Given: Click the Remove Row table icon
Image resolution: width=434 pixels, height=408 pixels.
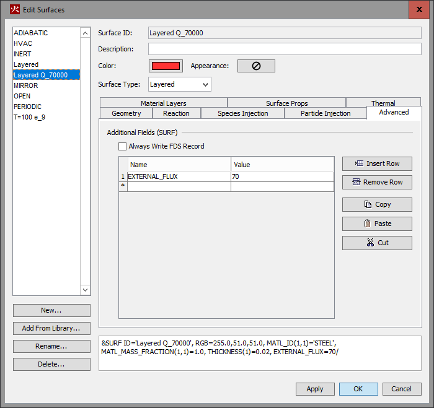Looking at the screenshot, I should tap(356, 182).
